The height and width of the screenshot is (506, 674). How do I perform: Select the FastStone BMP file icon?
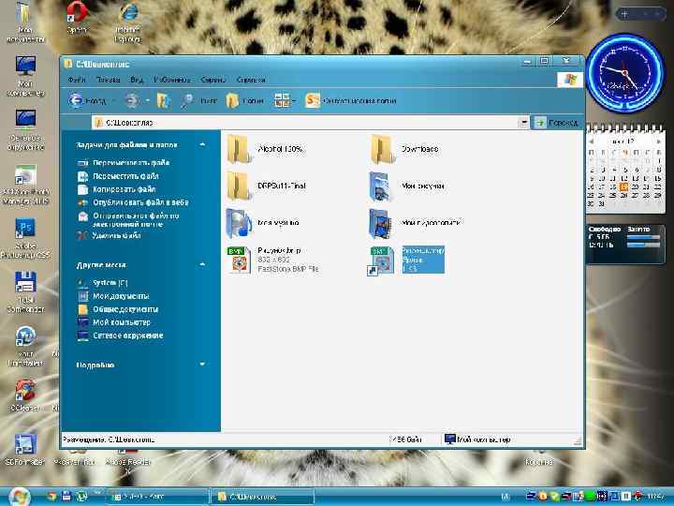click(239, 260)
